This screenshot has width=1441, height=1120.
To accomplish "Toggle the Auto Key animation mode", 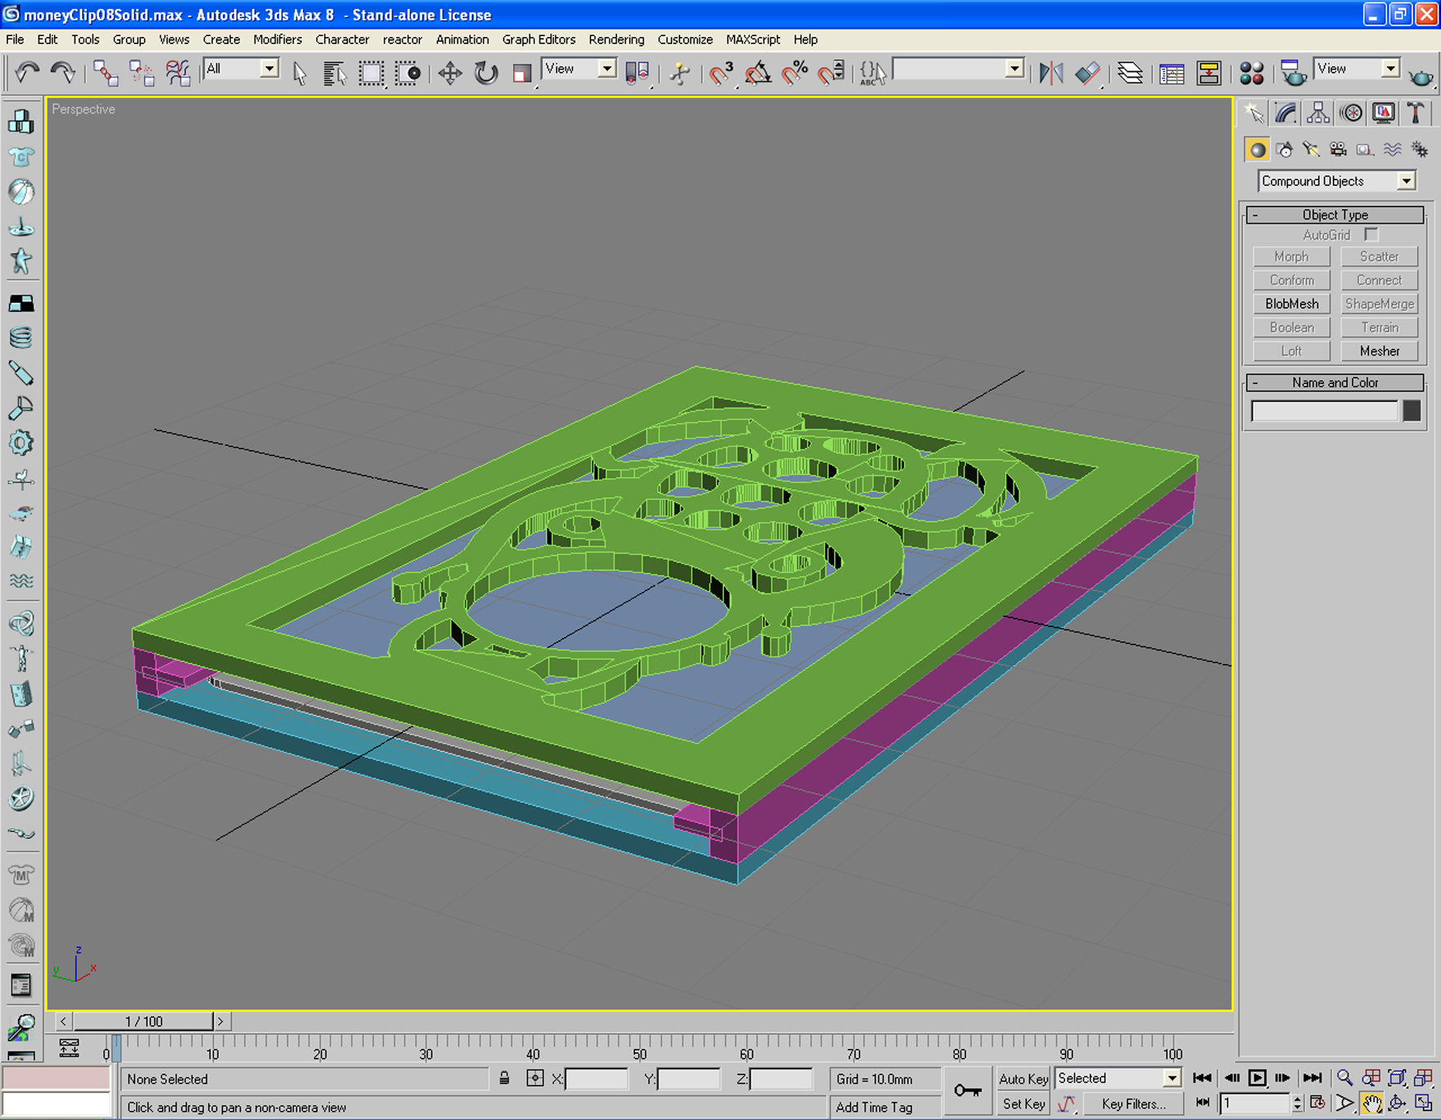I will [1023, 1078].
